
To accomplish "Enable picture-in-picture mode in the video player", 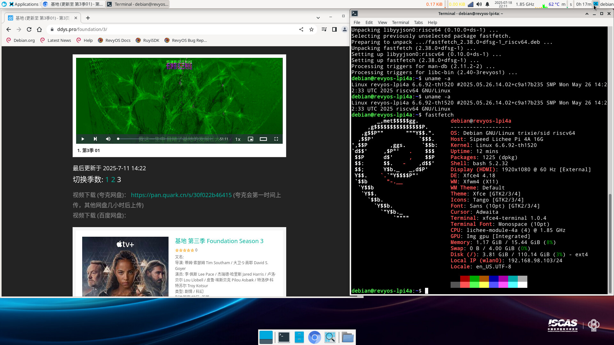I will 250,139.
